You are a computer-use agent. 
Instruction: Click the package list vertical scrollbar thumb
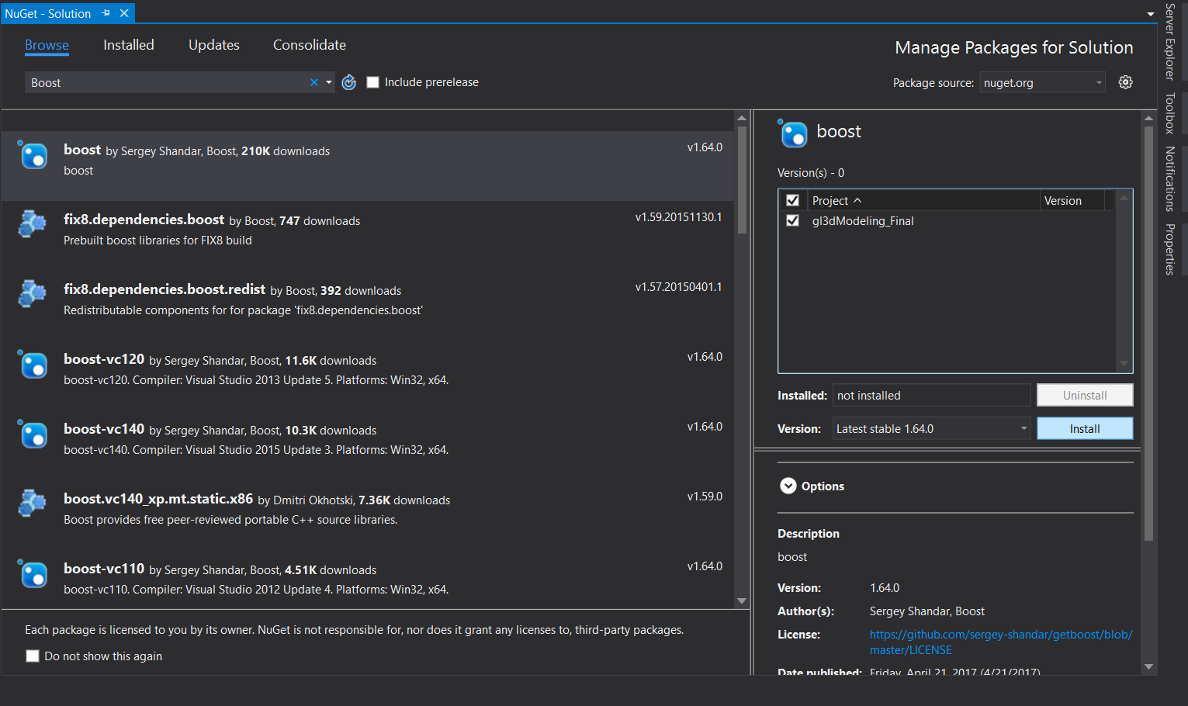tap(742, 179)
